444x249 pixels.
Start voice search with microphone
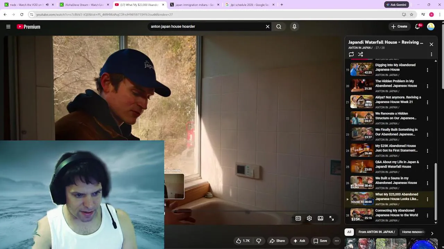pyautogui.click(x=294, y=27)
